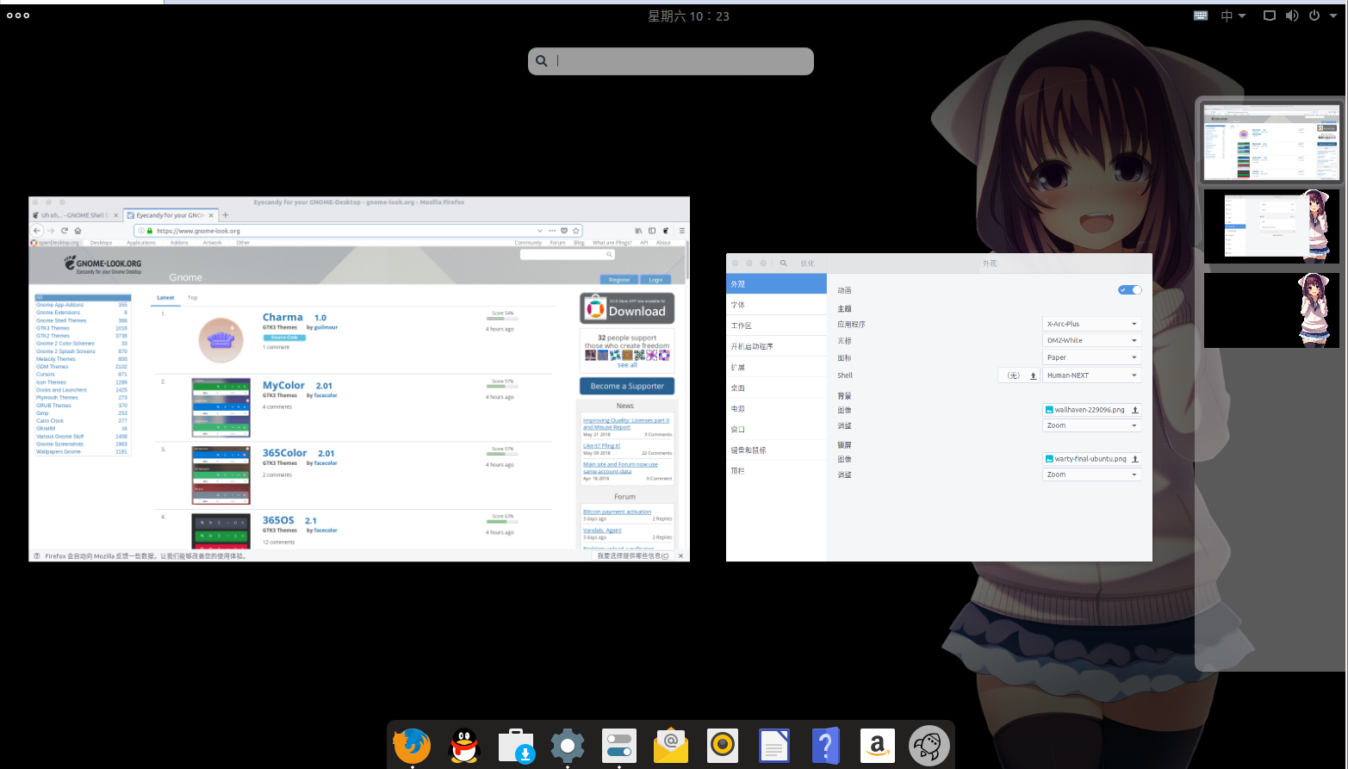Viewport: 1348px width, 769px height.
Task: Open the GTK3 Themes category link
Action: coord(53,328)
